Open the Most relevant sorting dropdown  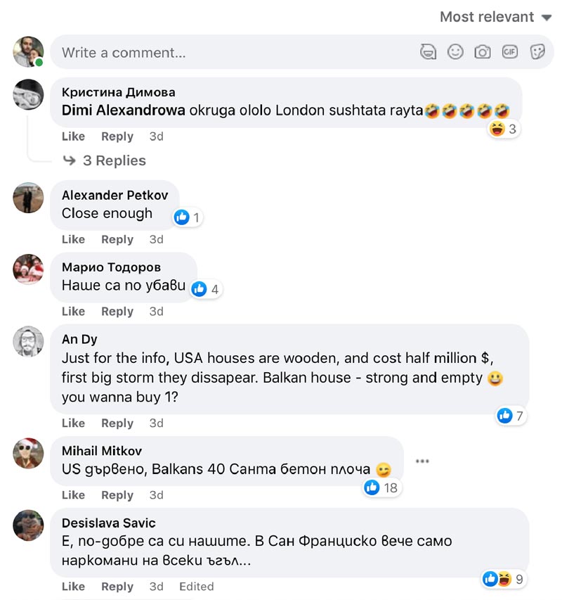[x=495, y=17]
